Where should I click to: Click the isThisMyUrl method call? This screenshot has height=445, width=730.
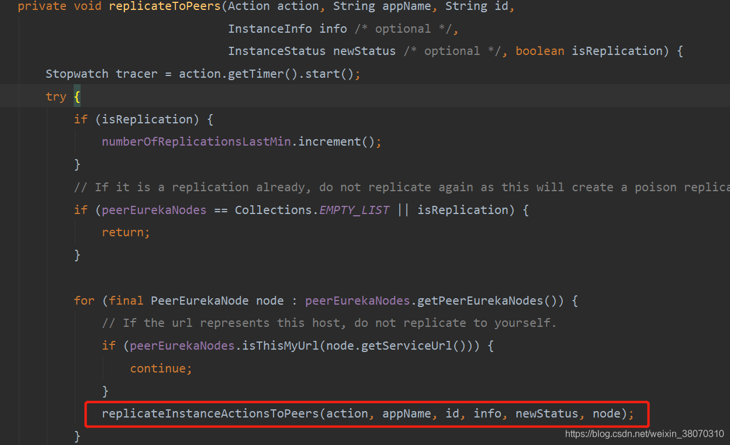[x=281, y=346]
